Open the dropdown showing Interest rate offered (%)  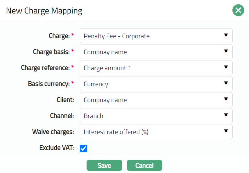pyautogui.click(x=151, y=132)
